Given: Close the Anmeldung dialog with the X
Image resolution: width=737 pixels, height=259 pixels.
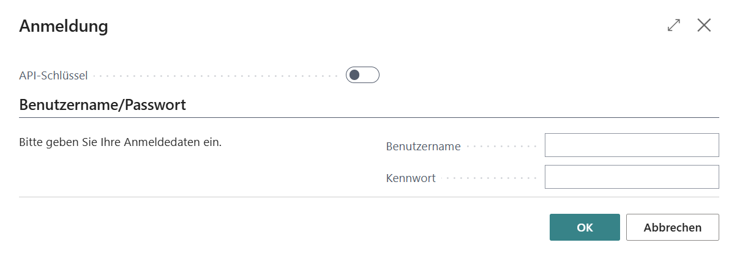Looking at the screenshot, I should point(704,26).
